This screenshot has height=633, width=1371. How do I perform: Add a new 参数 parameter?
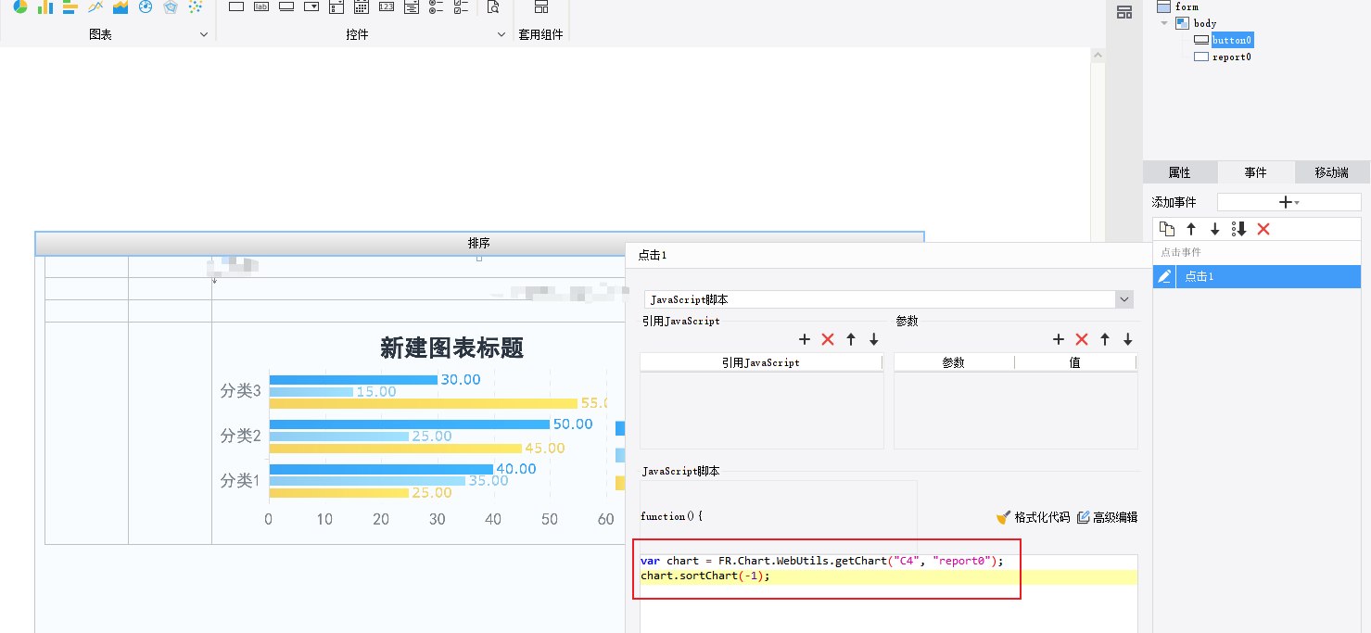(x=1059, y=340)
